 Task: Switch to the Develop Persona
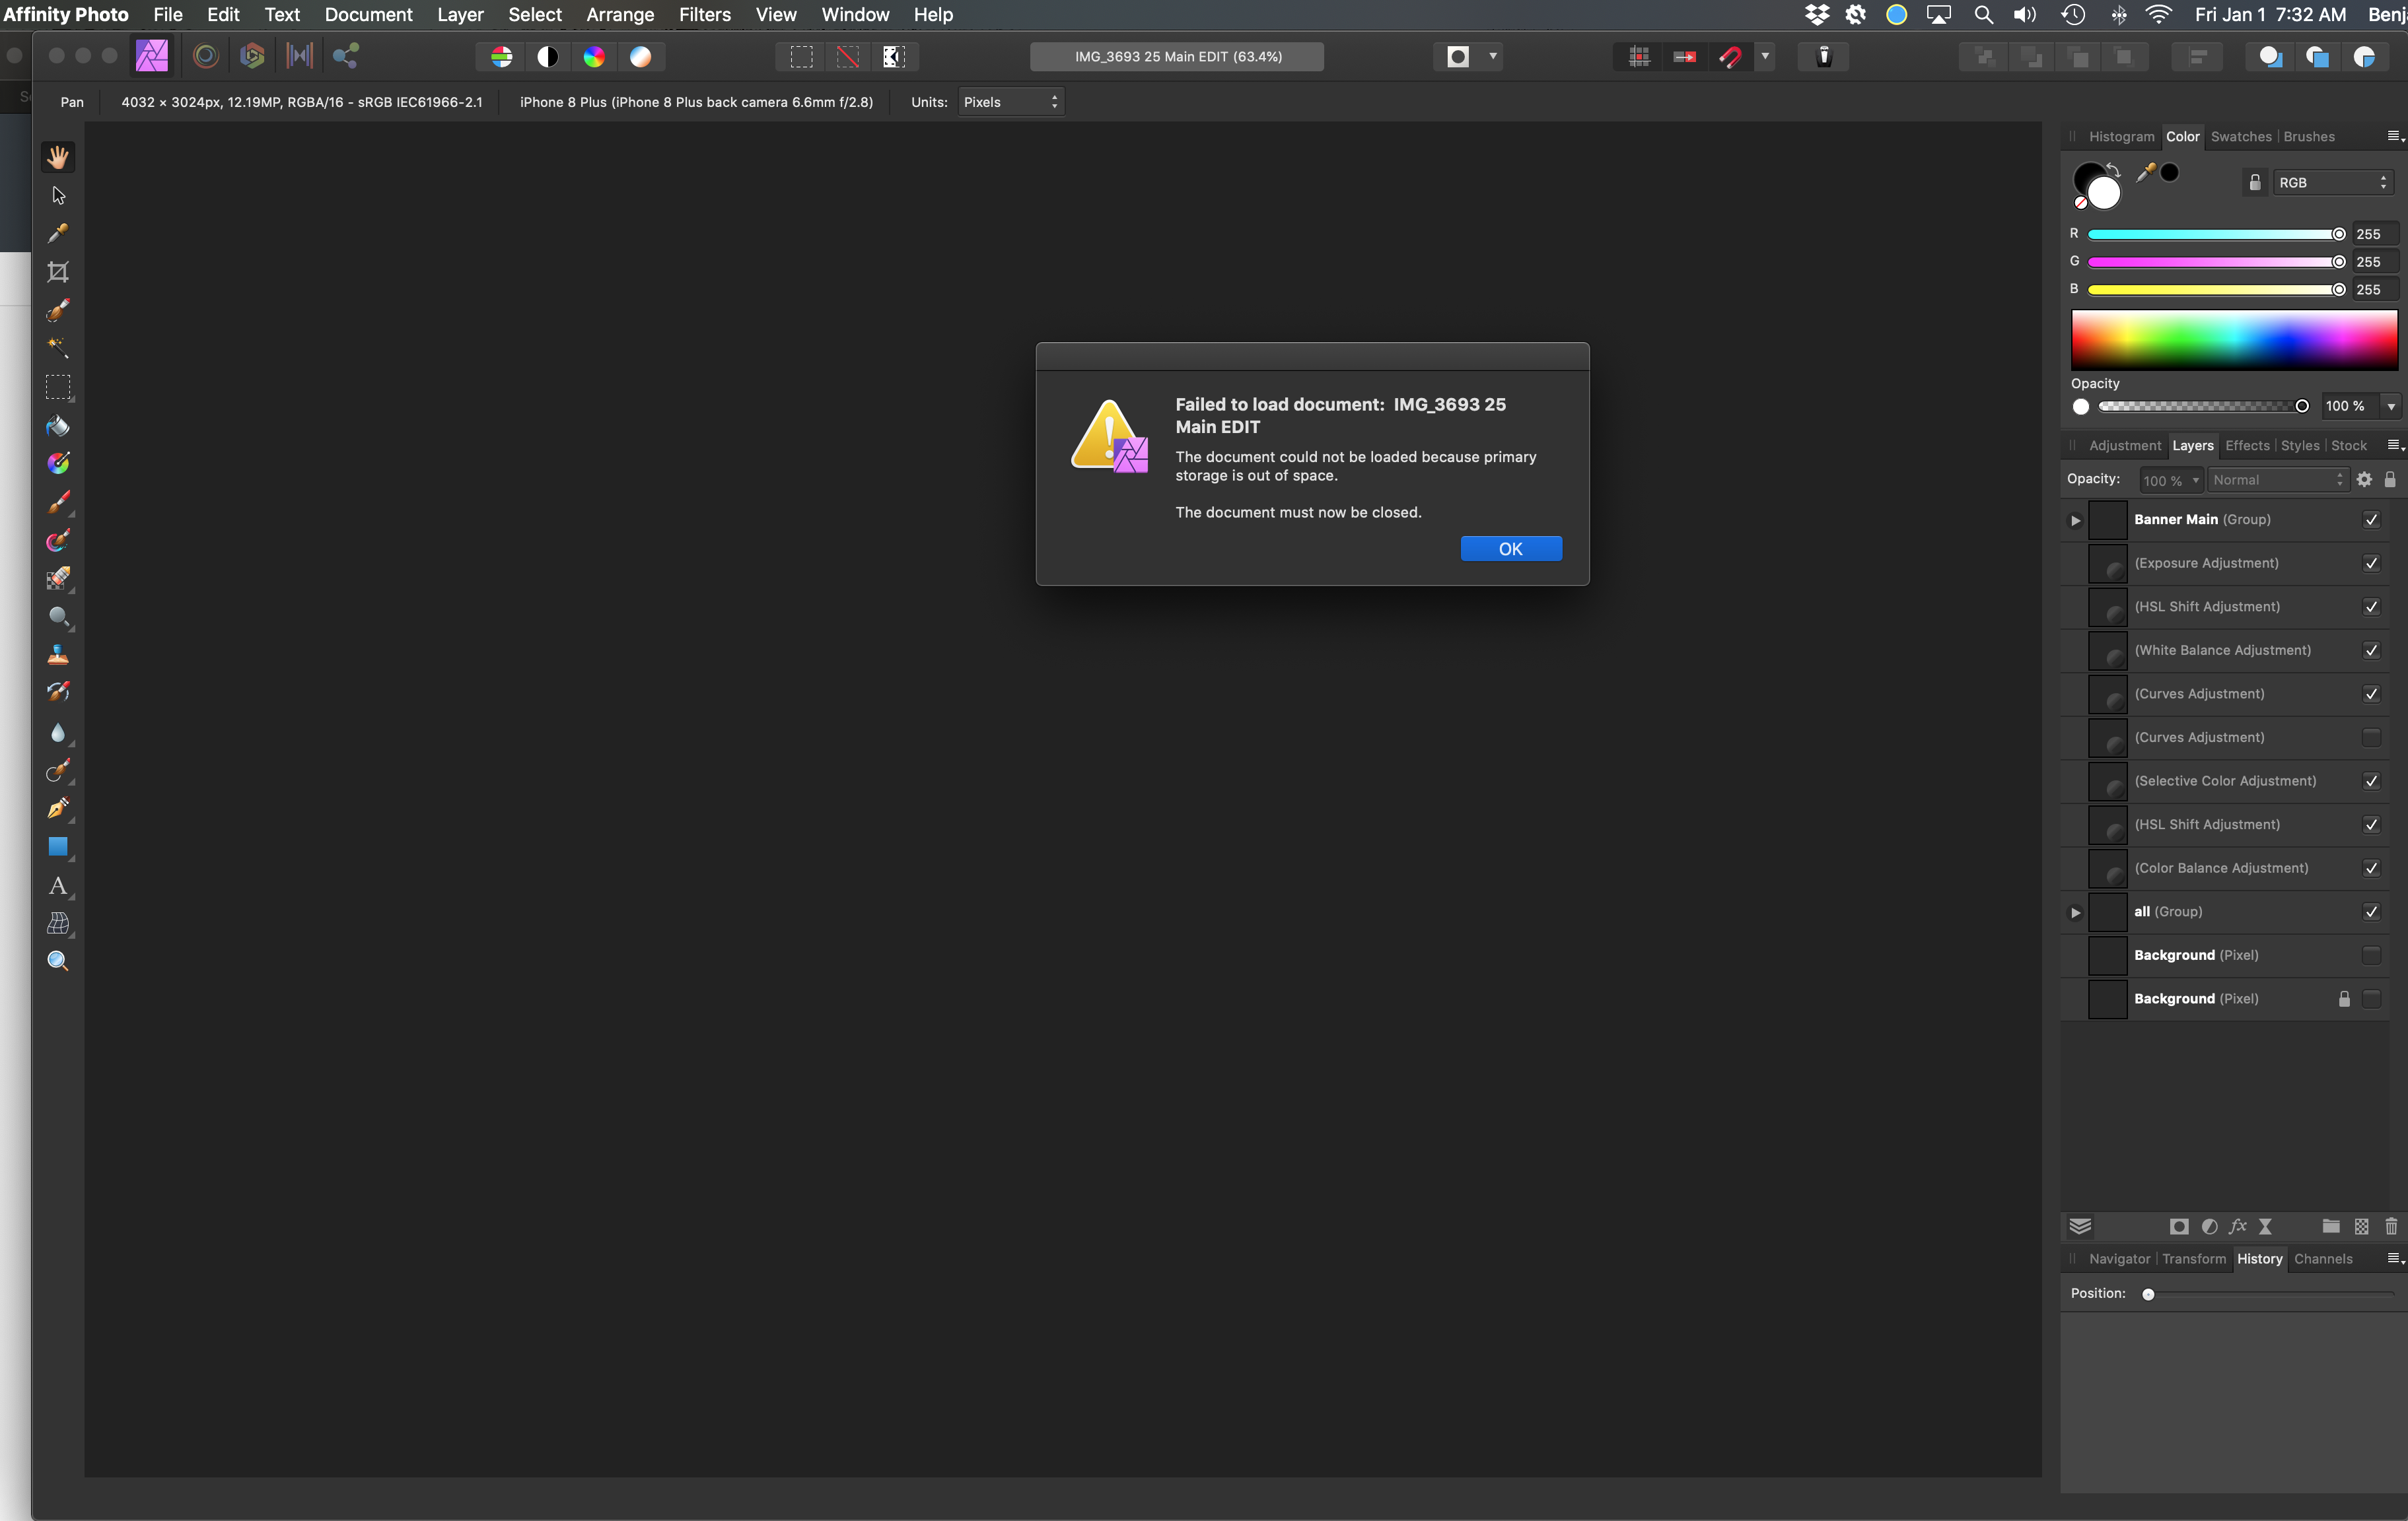pos(252,56)
